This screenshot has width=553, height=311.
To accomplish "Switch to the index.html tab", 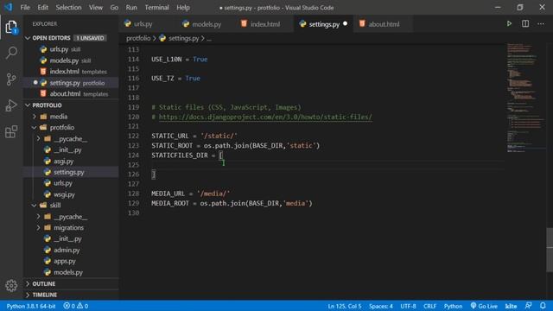I will (x=265, y=24).
